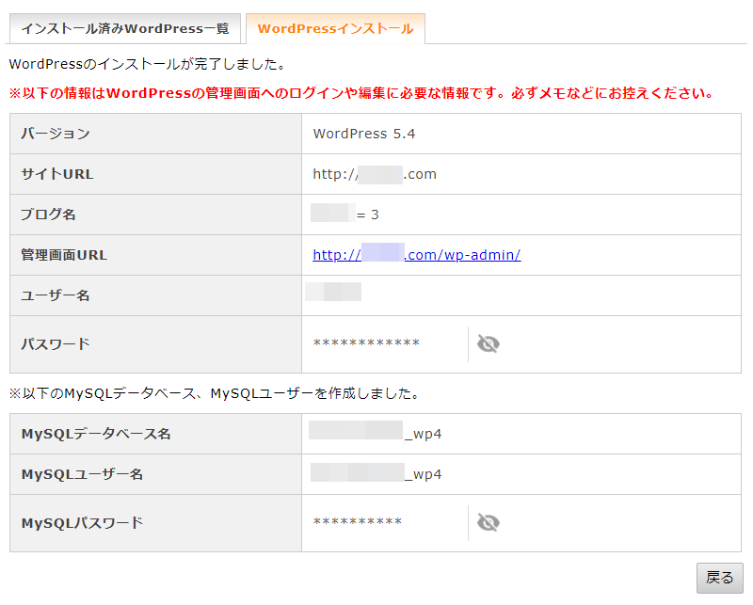Click the MySQLデータベース作成 notice text

215,393
